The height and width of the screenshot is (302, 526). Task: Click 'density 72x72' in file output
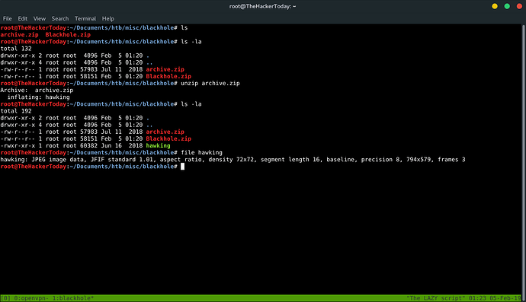[231, 160]
